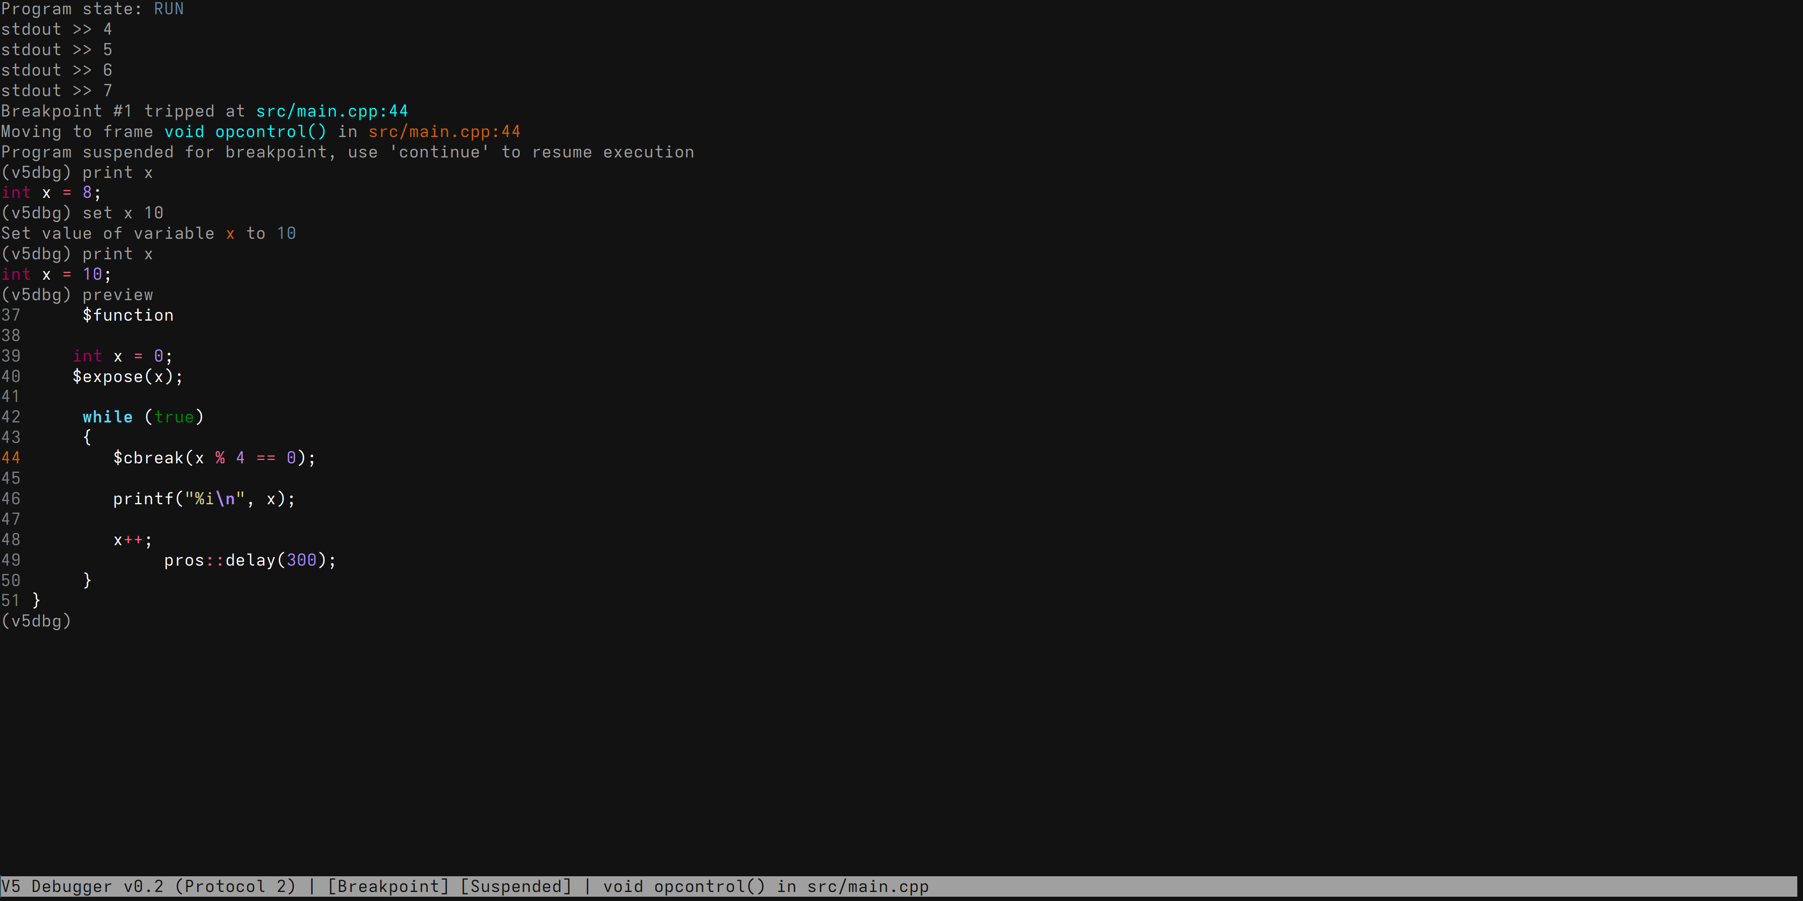Click the int x = 10 output

click(55, 274)
